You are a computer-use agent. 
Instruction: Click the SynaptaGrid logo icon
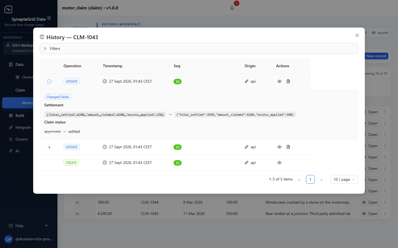8,9
